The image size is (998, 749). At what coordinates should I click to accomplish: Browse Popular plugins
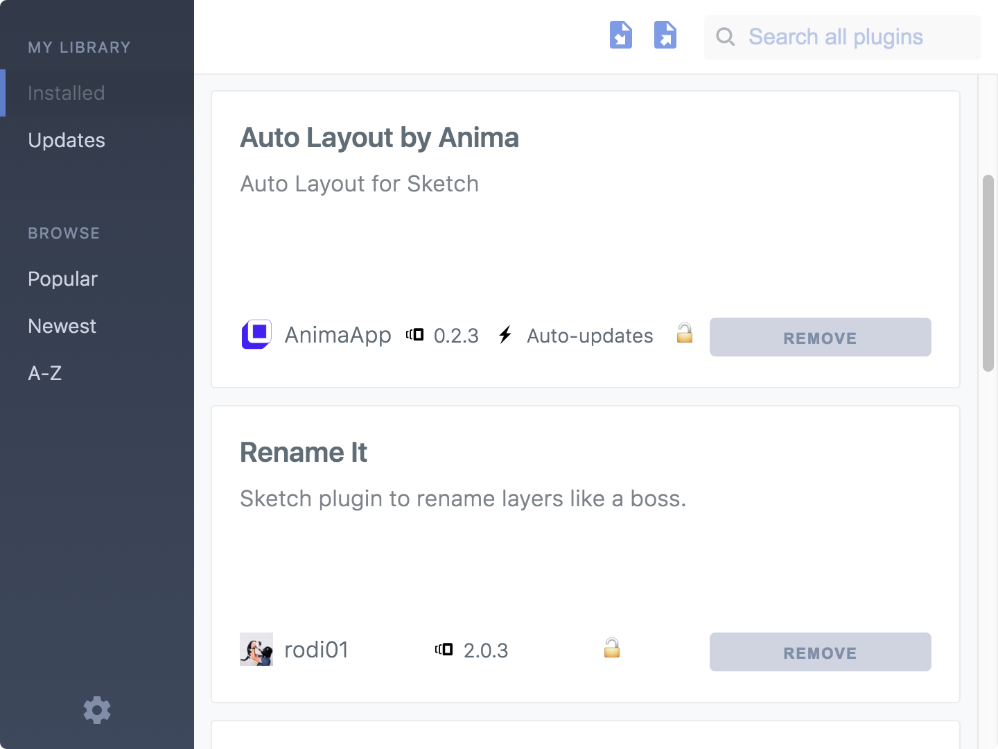tap(62, 279)
